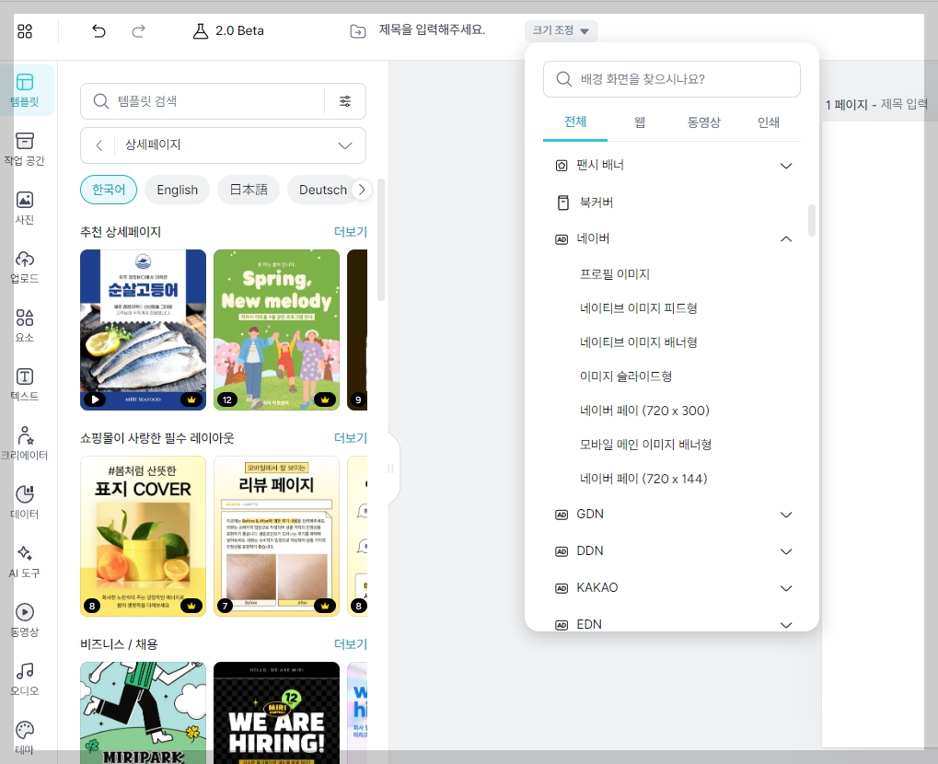This screenshot has height=764, width=938.
Task: Click 더보기 for 쇼핑몰이 사랑한 필수 레이아웃
Action: 351,438
